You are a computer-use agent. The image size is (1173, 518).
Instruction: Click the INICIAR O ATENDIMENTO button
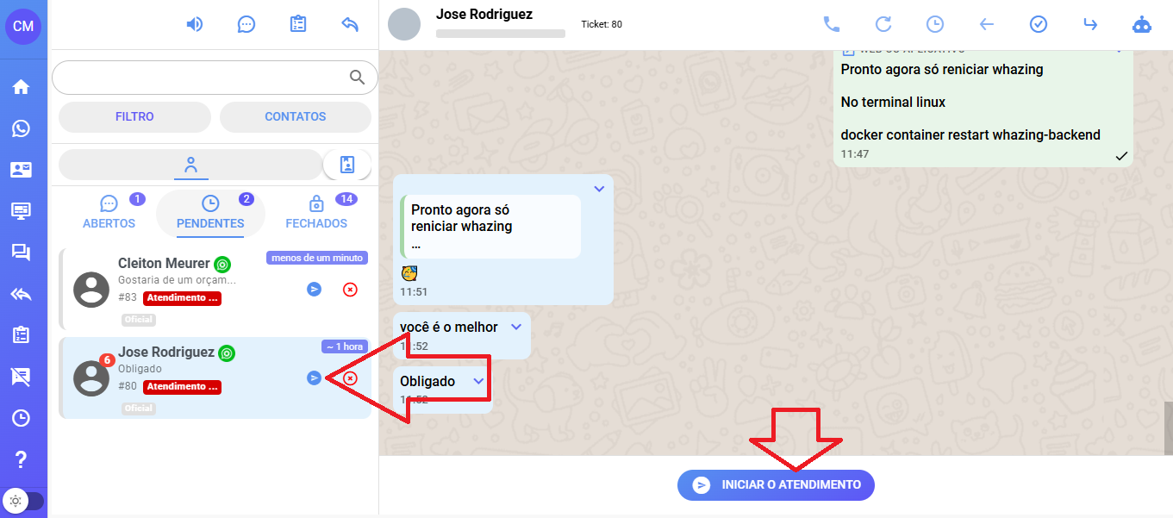pyautogui.click(x=776, y=485)
